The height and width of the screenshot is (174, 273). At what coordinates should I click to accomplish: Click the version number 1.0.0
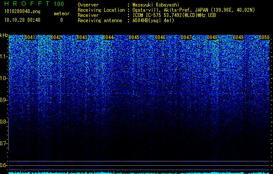pos(59,4)
